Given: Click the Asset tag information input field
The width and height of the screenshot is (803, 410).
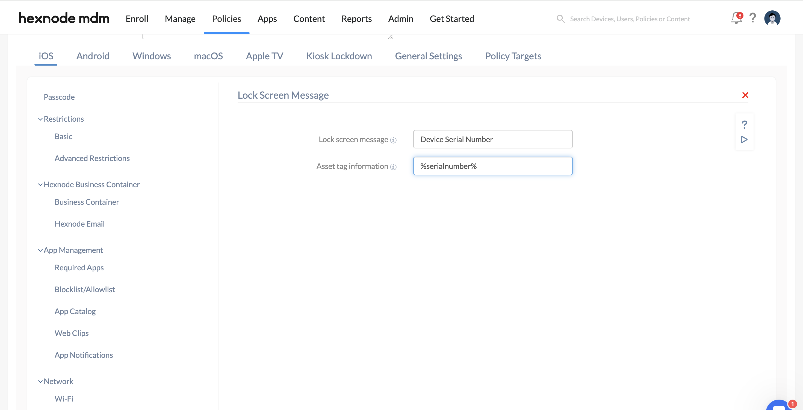Looking at the screenshot, I should click(x=493, y=166).
